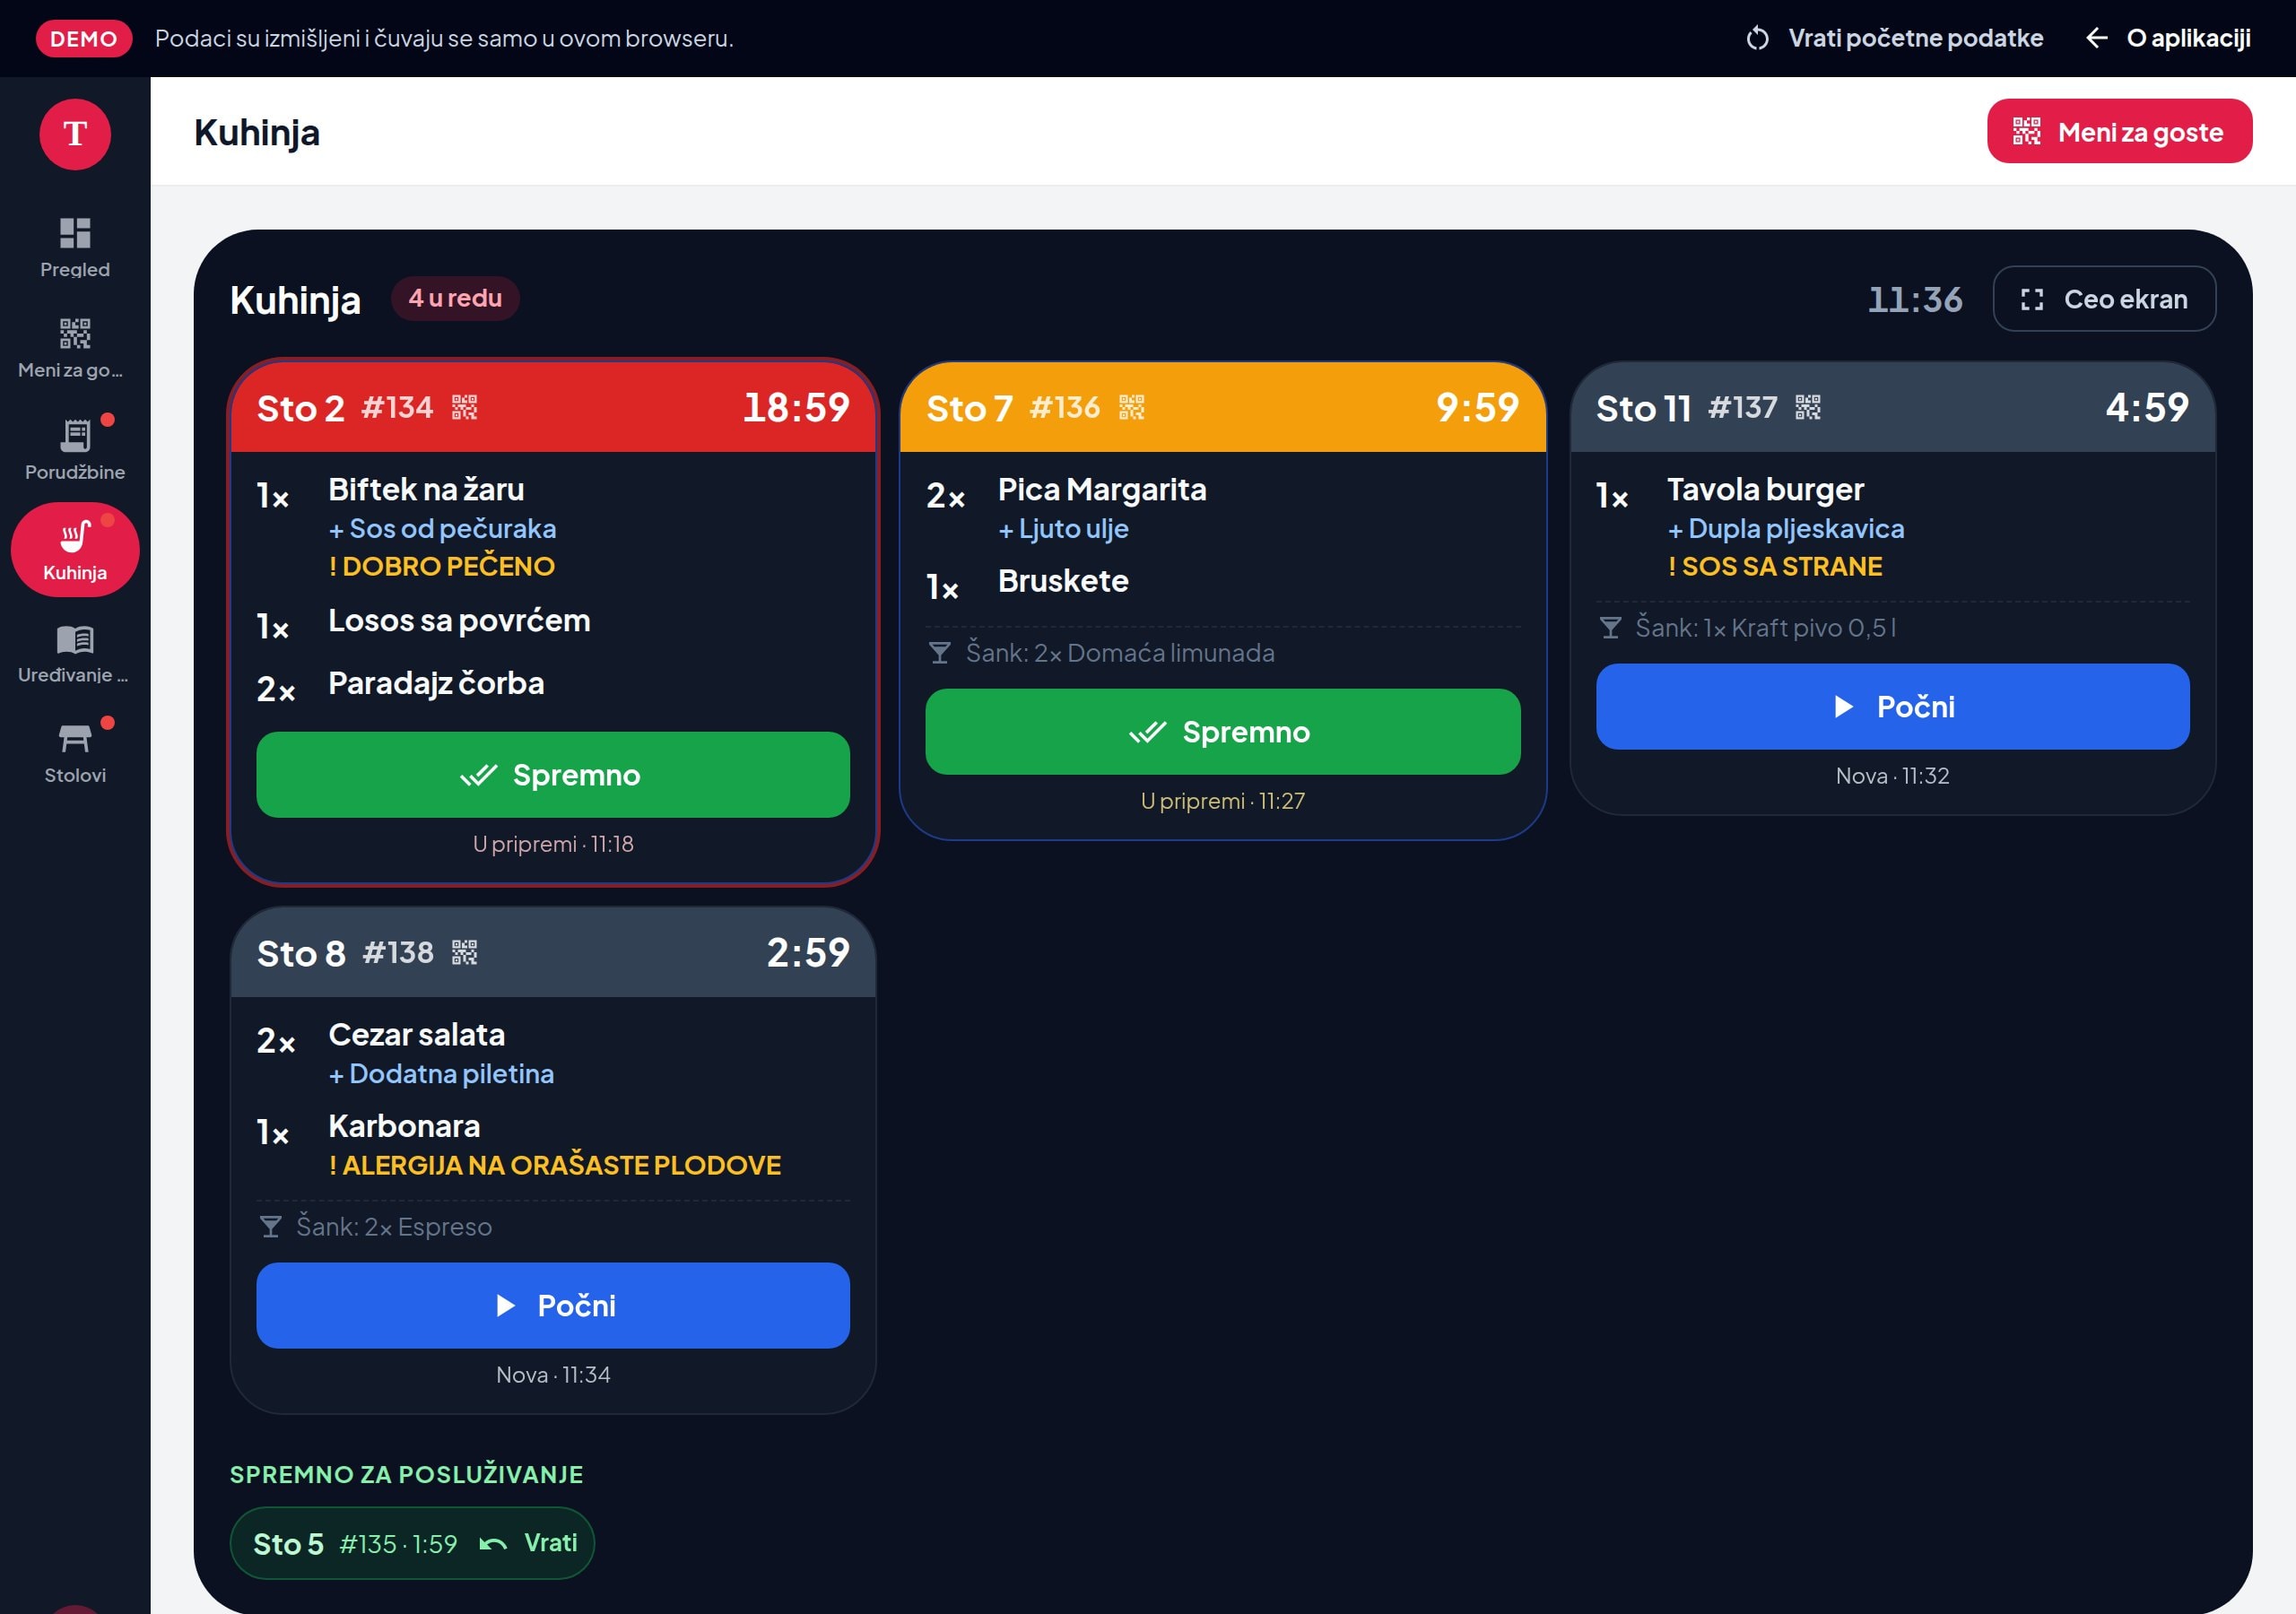Start Sto 8 order with Počni

point(553,1306)
